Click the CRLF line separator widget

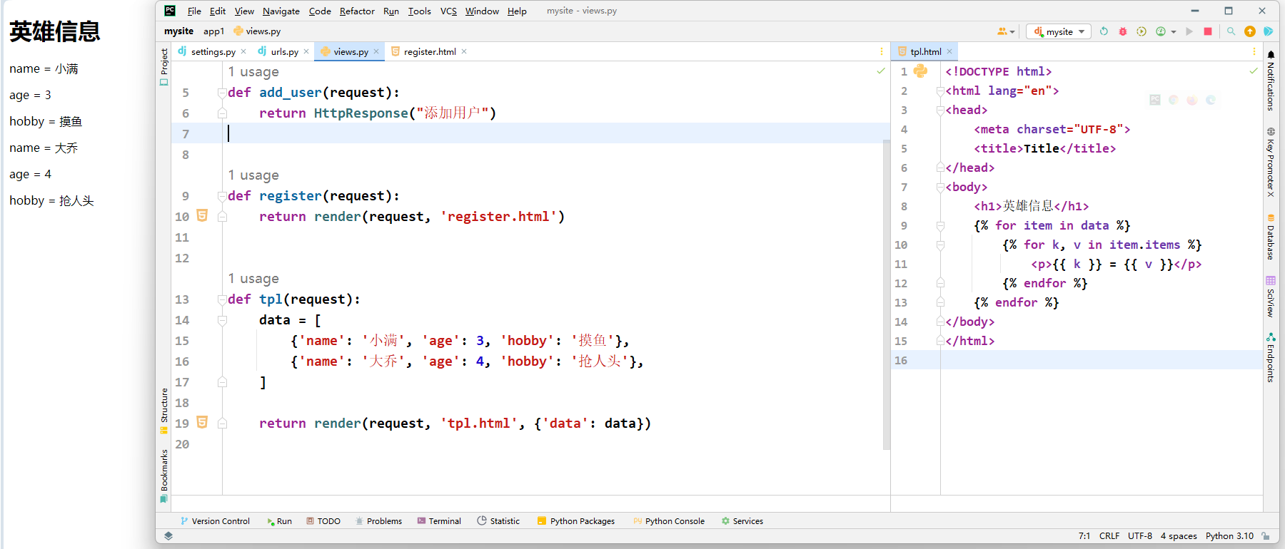1109,536
